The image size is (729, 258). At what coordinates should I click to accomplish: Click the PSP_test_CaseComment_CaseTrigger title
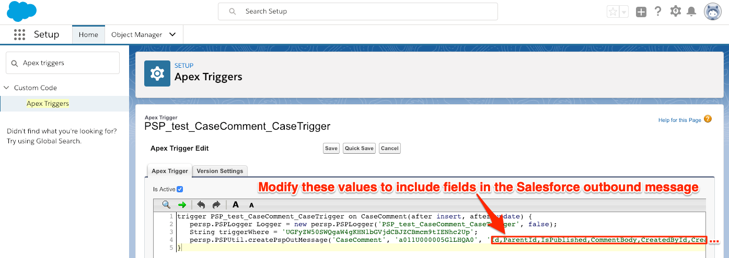[237, 126]
